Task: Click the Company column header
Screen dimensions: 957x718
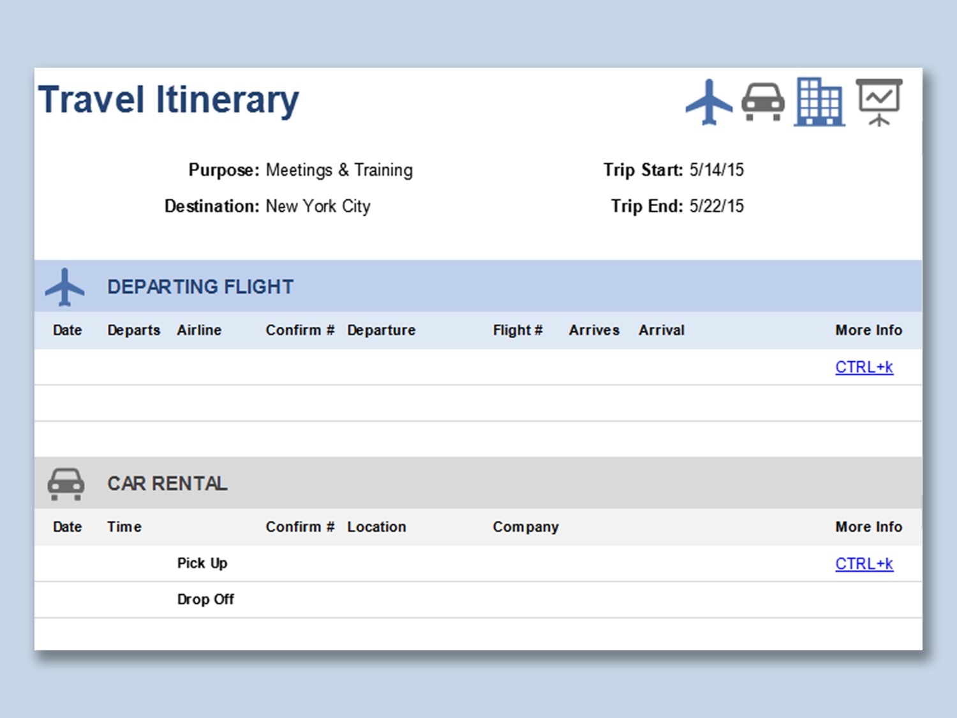Action: tap(526, 527)
